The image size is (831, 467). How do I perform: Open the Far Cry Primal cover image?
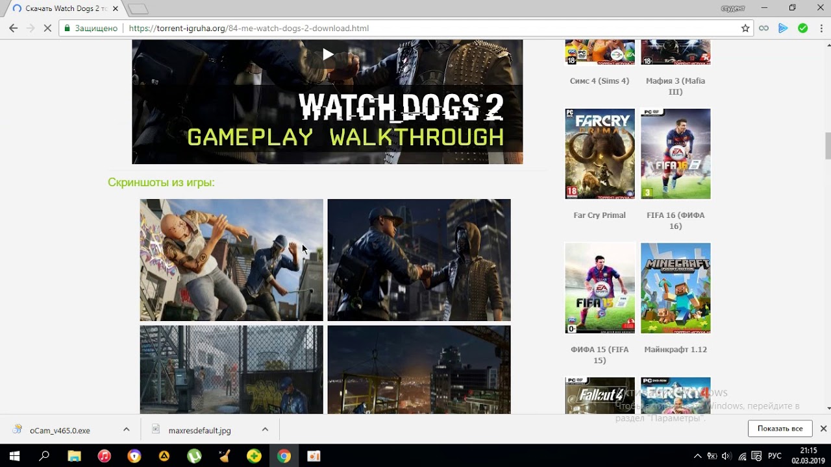600,154
